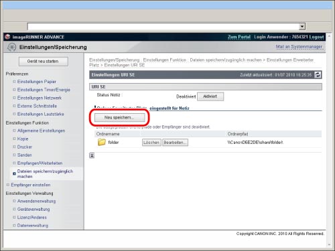
Task: Restart device with Gerät neu starten
Action: pos(44,62)
